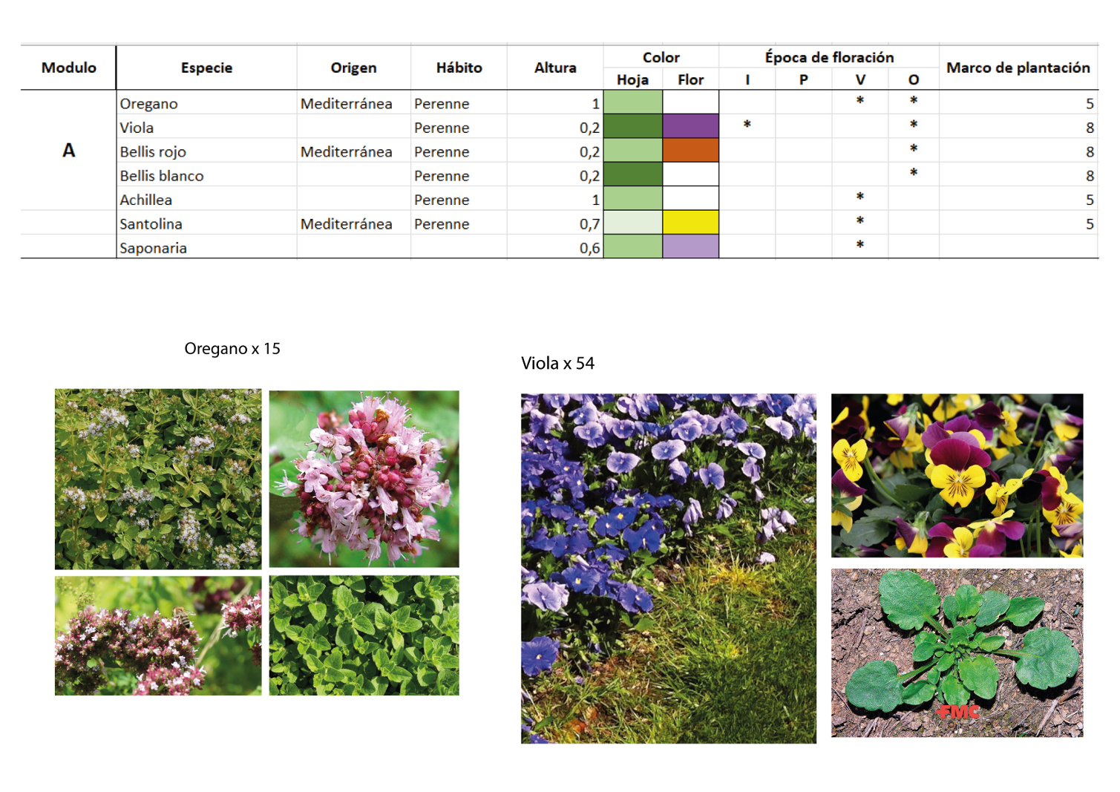Click the "Época de floración" header

click(829, 57)
